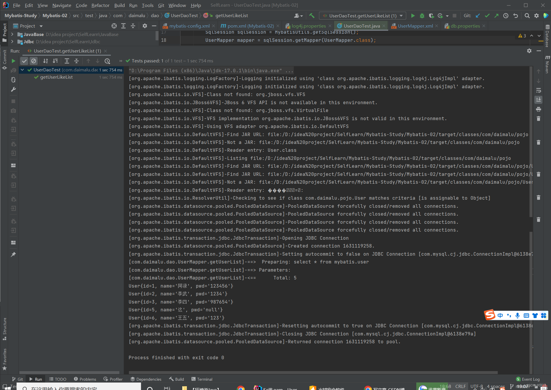
Task: Open the Refactor menu
Action: pos(100,5)
